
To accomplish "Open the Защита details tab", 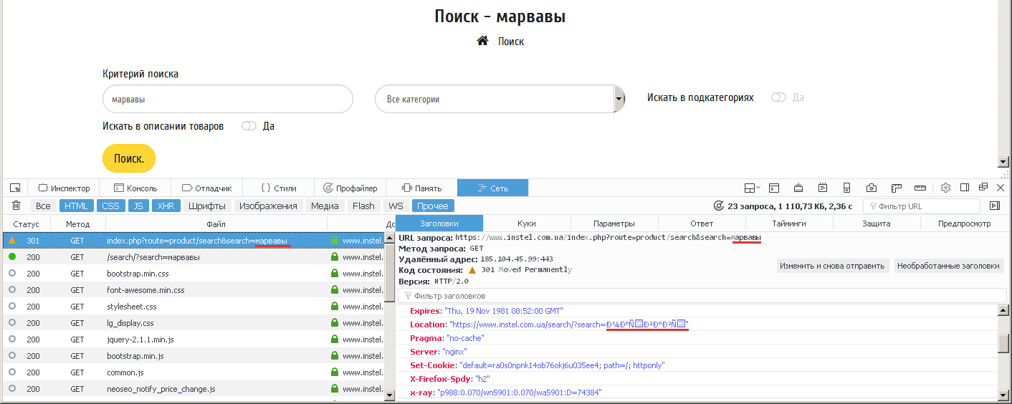I will coord(877,223).
